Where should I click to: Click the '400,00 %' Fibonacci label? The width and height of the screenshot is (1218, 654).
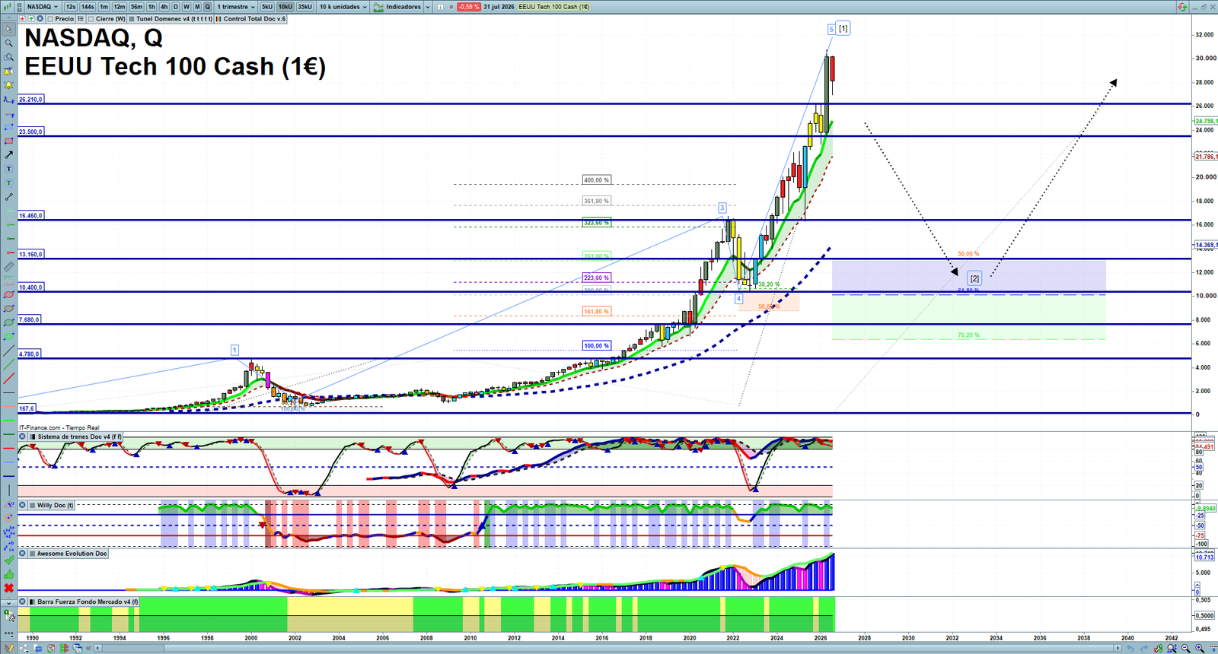click(x=597, y=180)
